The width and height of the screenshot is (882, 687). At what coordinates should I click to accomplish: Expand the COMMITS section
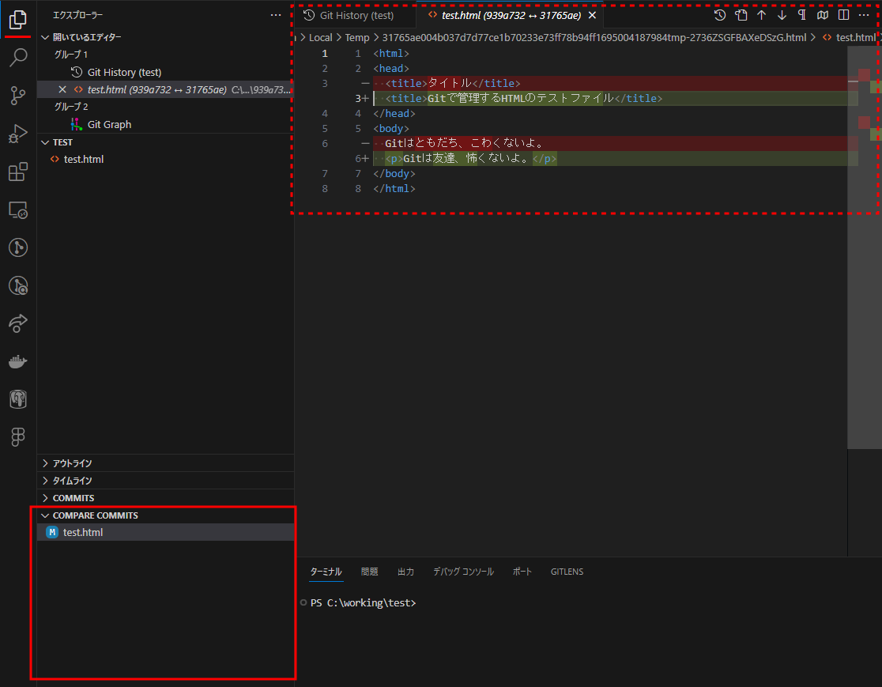(x=165, y=498)
